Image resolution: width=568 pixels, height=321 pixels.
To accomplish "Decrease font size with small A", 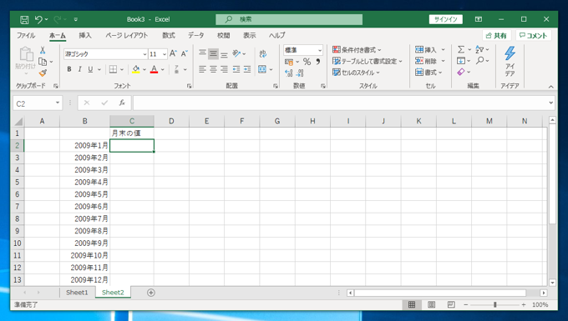I will (x=185, y=54).
